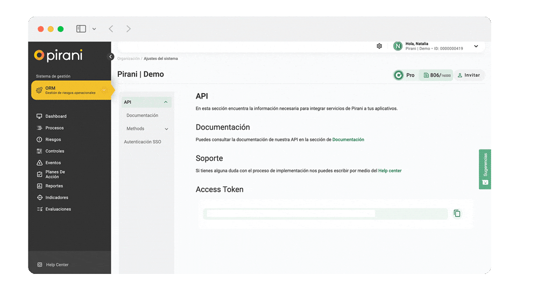The image size is (538, 303).
Task: Copy the access token with copy icon
Action: 457,214
